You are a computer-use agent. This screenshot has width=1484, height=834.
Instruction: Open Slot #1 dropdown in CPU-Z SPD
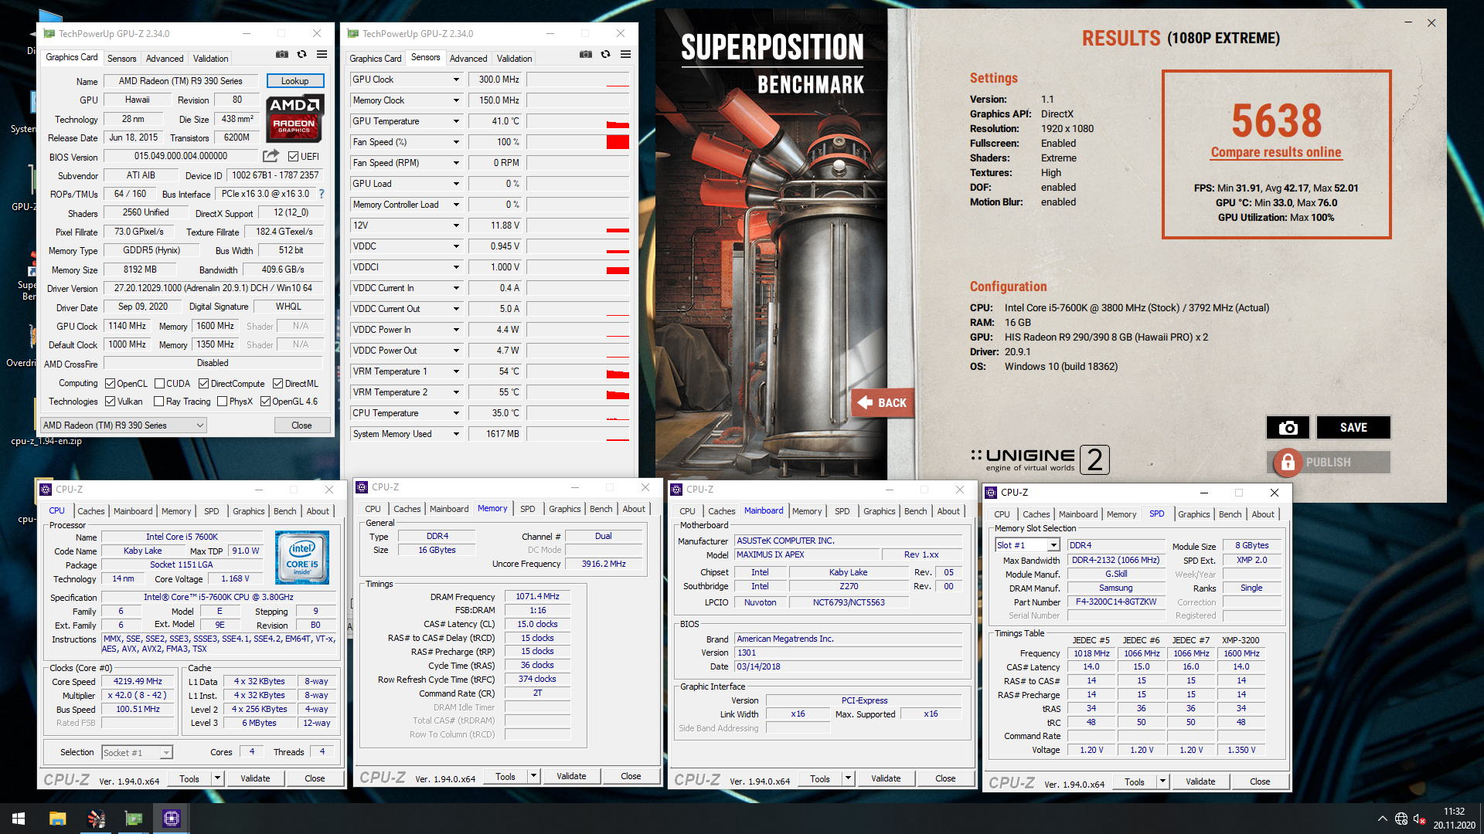1027,545
